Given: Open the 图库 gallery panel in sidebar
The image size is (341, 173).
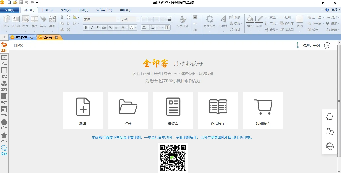Looking at the screenshot, I should (4, 47).
